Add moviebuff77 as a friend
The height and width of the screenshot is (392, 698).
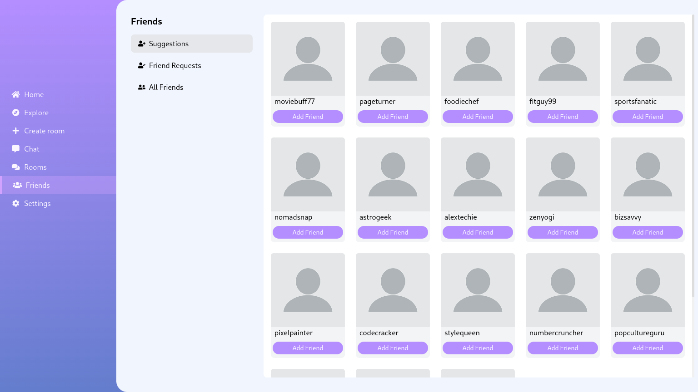click(308, 117)
